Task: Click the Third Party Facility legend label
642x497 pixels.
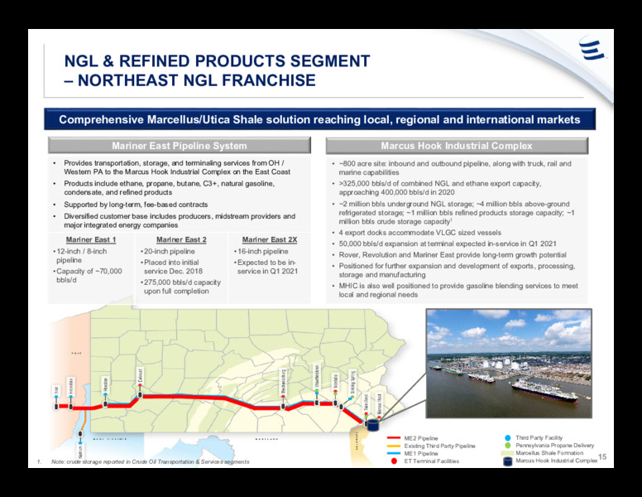Action: click(539, 437)
